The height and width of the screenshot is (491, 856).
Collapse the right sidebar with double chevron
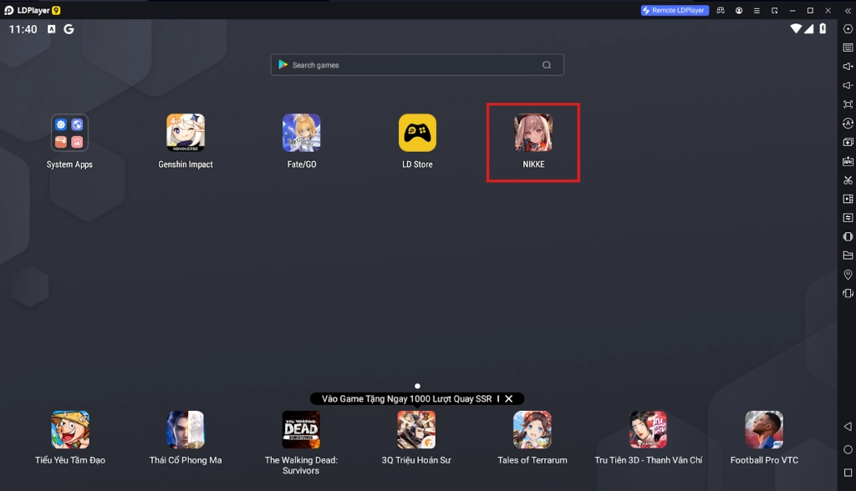pos(848,10)
